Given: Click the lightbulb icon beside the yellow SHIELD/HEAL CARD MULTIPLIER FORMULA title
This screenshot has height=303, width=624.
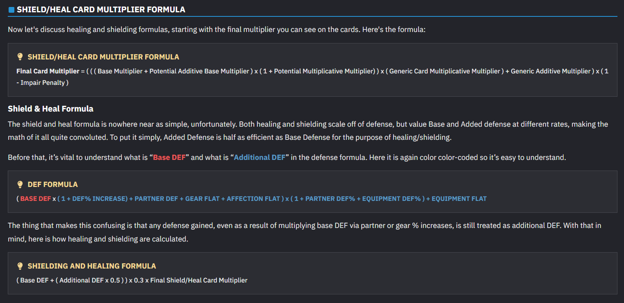Looking at the screenshot, I should (x=20, y=57).
